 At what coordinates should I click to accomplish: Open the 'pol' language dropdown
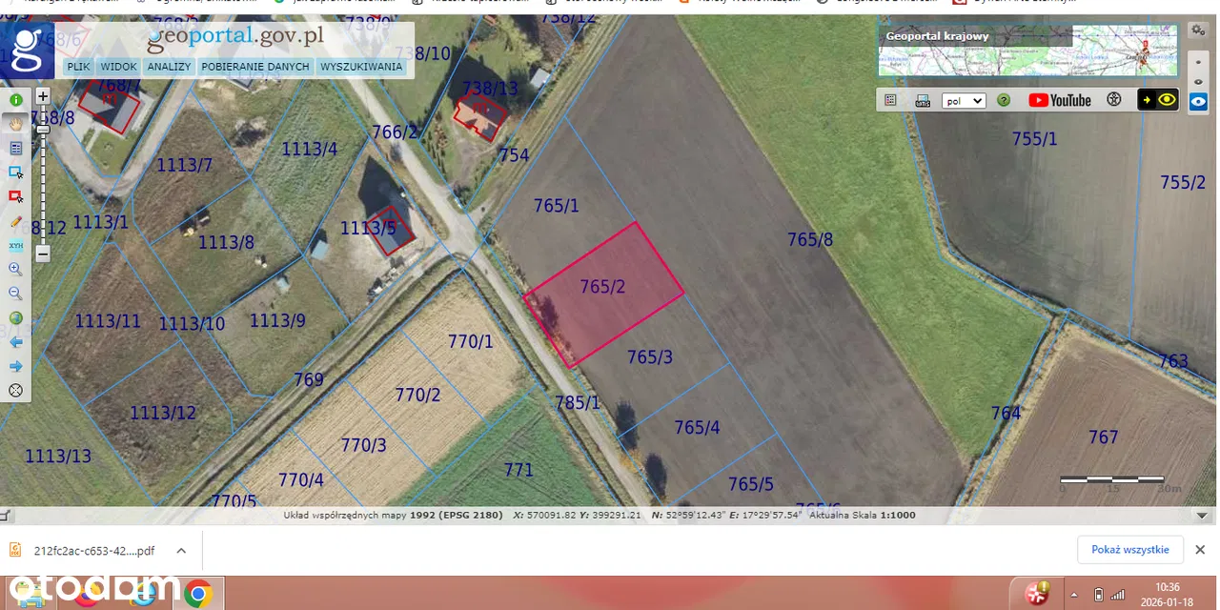pyautogui.click(x=963, y=100)
